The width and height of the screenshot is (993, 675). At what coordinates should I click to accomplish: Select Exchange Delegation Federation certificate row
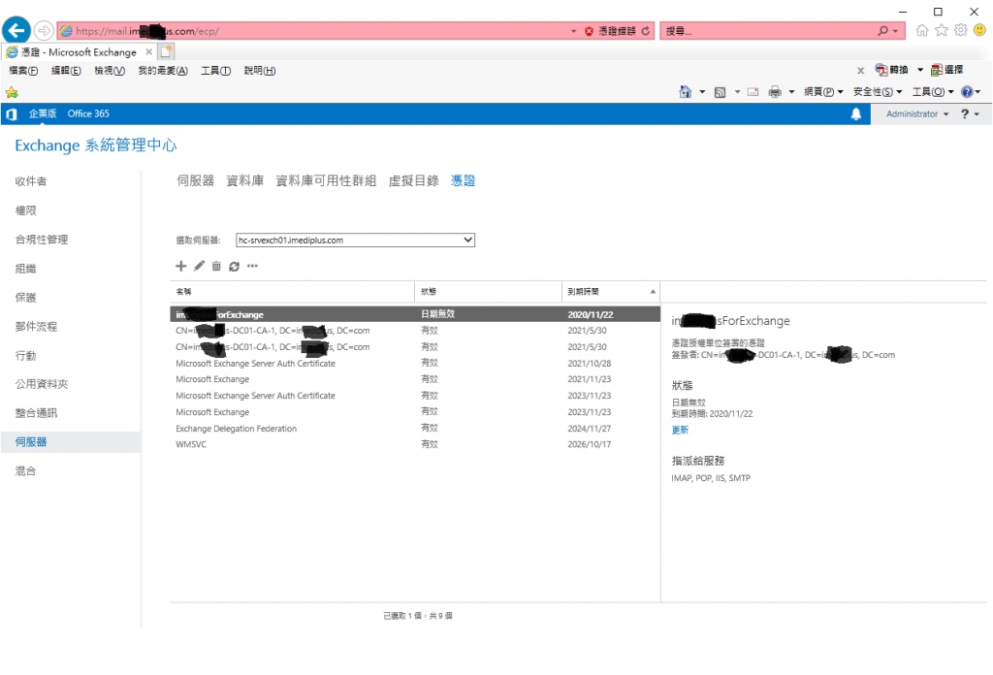coord(415,429)
